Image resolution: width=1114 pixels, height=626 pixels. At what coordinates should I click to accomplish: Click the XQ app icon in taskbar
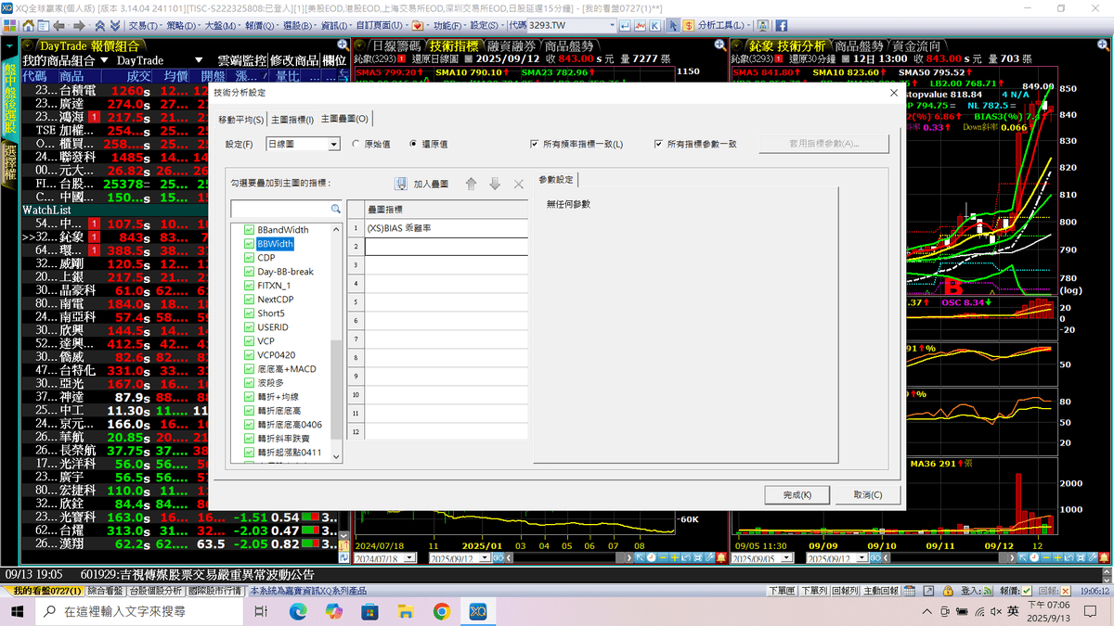[478, 611]
